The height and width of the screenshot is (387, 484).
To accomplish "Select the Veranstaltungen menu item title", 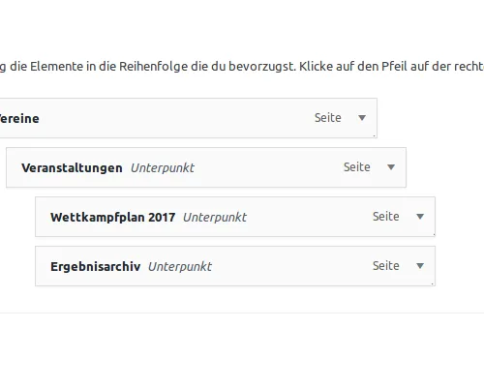I will pyautogui.click(x=72, y=168).
